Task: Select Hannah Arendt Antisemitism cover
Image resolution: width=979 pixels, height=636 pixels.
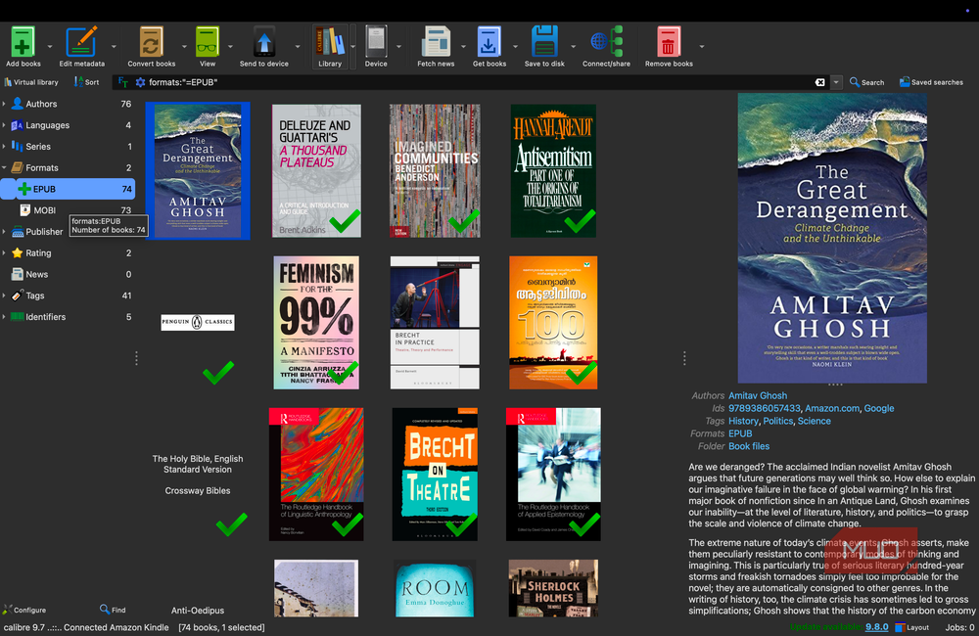Action: click(x=553, y=170)
